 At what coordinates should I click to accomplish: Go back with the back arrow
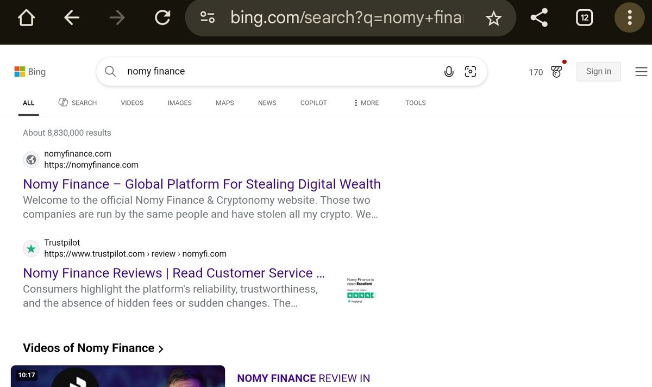[72, 18]
